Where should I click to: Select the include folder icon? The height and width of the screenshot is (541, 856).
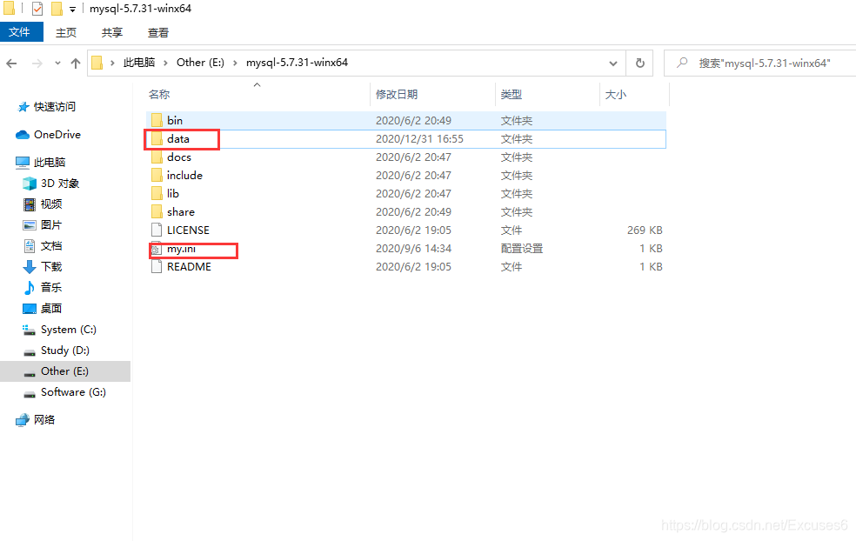[x=157, y=175]
